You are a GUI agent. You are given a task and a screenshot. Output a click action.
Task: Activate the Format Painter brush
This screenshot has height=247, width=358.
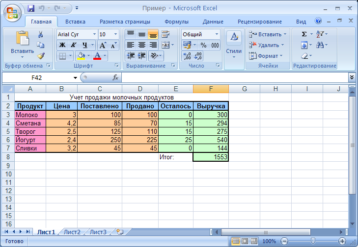pyautogui.click(x=41, y=56)
